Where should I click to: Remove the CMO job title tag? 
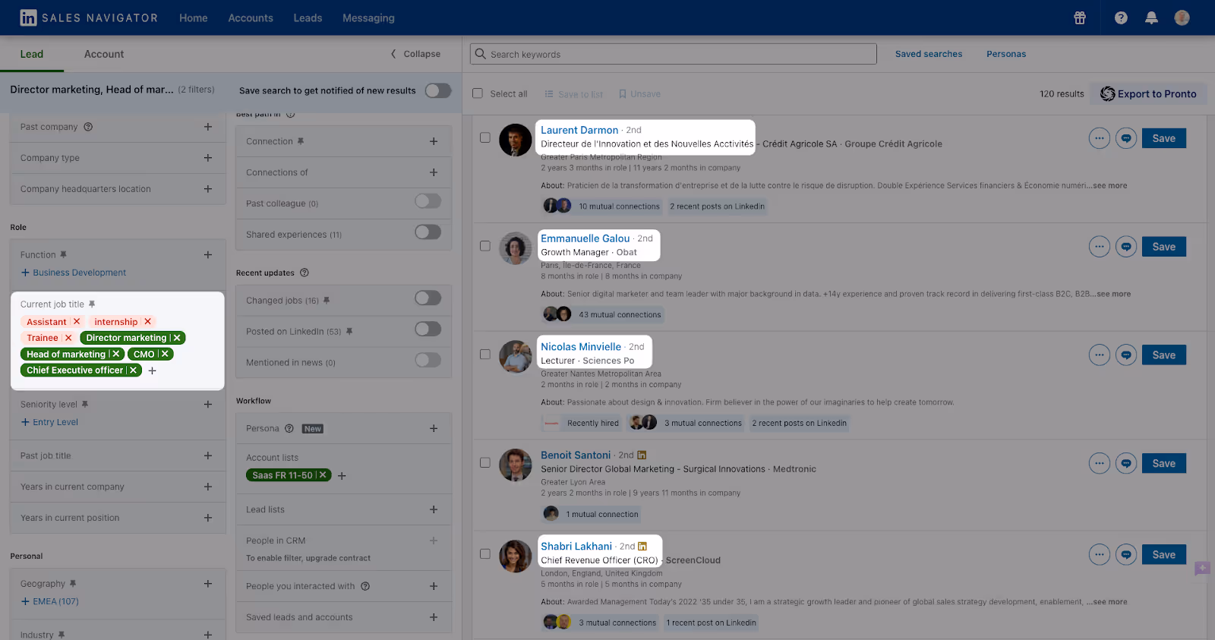pos(165,354)
